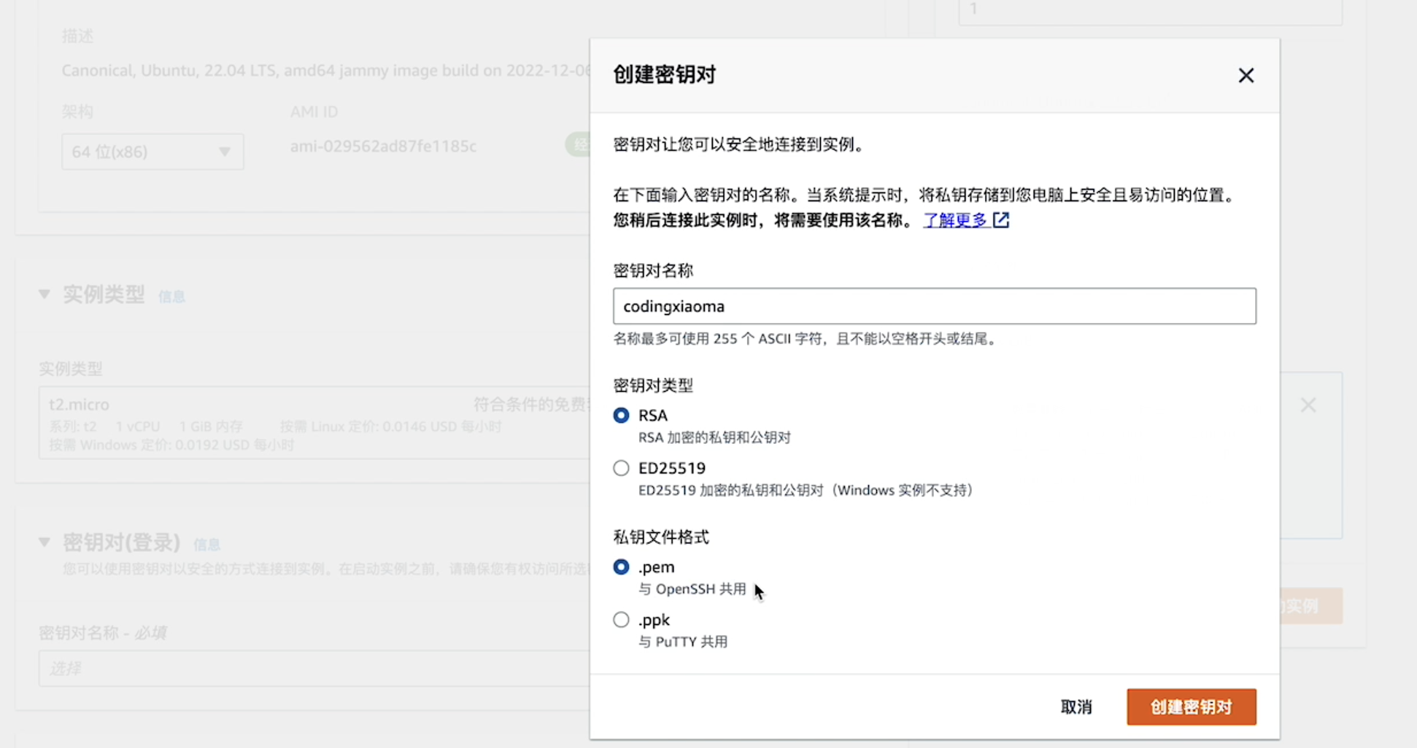The width and height of the screenshot is (1417, 748).
Task: Choose the .ppk PuTTY key format
Action: 621,620
